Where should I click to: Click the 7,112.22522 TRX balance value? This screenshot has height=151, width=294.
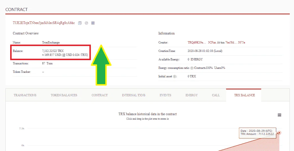53,51
